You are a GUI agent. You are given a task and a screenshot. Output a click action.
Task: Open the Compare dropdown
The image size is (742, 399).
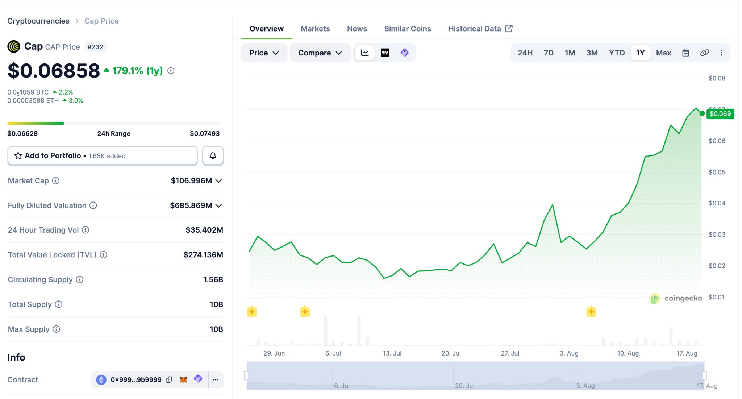pos(320,53)
